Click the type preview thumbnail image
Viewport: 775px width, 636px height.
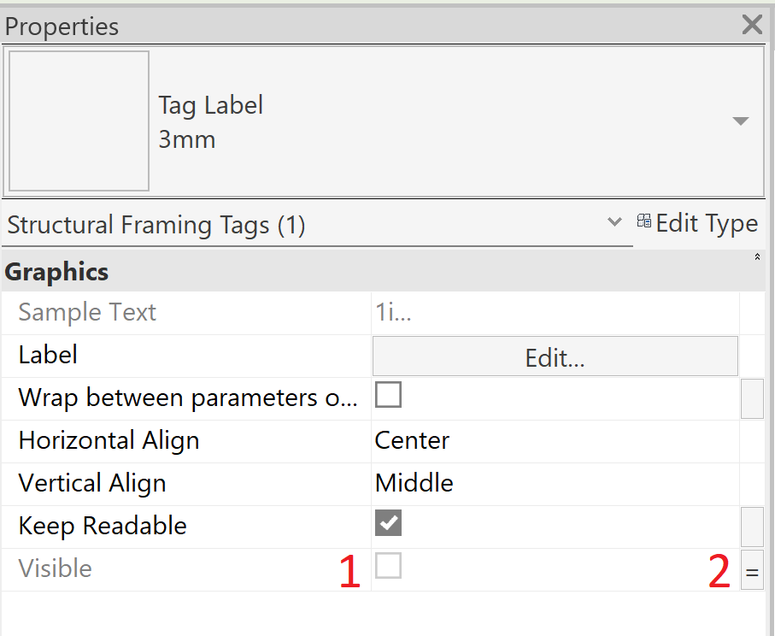pos(78,121)
